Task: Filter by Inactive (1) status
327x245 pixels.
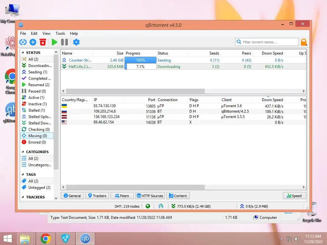Action: click(x=37, y=104)
